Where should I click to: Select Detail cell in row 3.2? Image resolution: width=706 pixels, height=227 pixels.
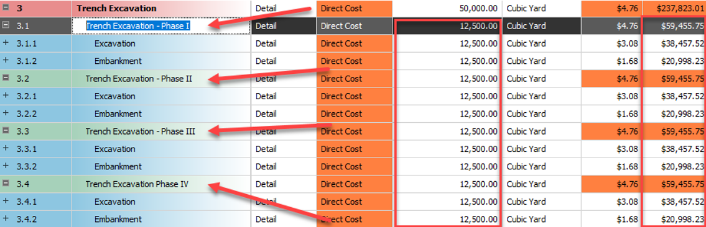pyautogui.click(x=284, y=79)
